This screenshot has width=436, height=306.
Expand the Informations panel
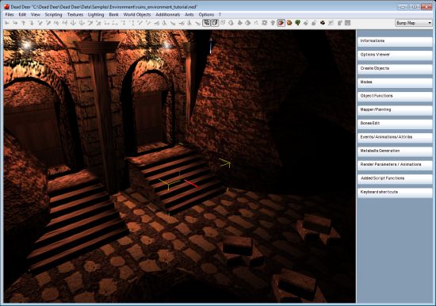tap(395, 41)
